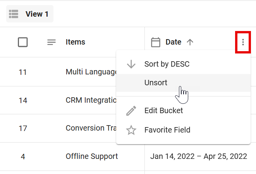Click the pencil icon for Edit Bucket
256x174 pixels.
click(x=131, y=111)
